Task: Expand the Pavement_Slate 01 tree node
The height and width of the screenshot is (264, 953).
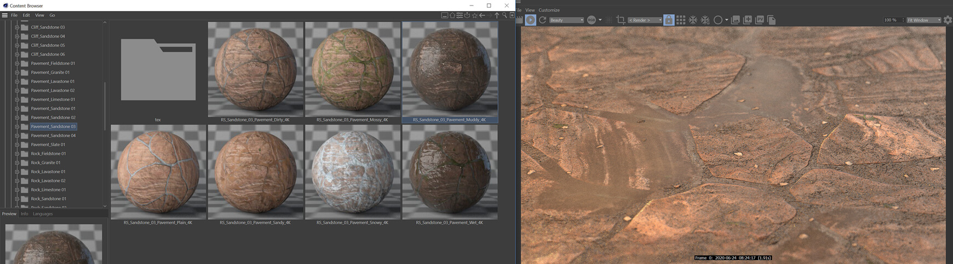Action: pyautogui.click(x=17, y=144)
